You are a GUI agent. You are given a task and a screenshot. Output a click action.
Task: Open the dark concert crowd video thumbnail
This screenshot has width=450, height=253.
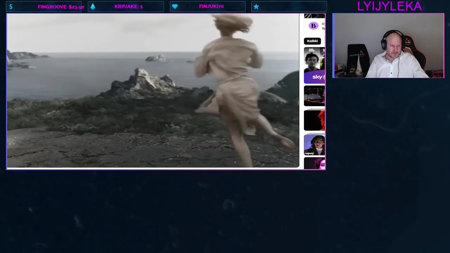(314, 96)
